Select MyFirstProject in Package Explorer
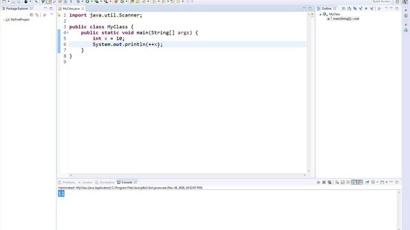The width and height of the screenshot is (410, 230). tap(20, 20)
